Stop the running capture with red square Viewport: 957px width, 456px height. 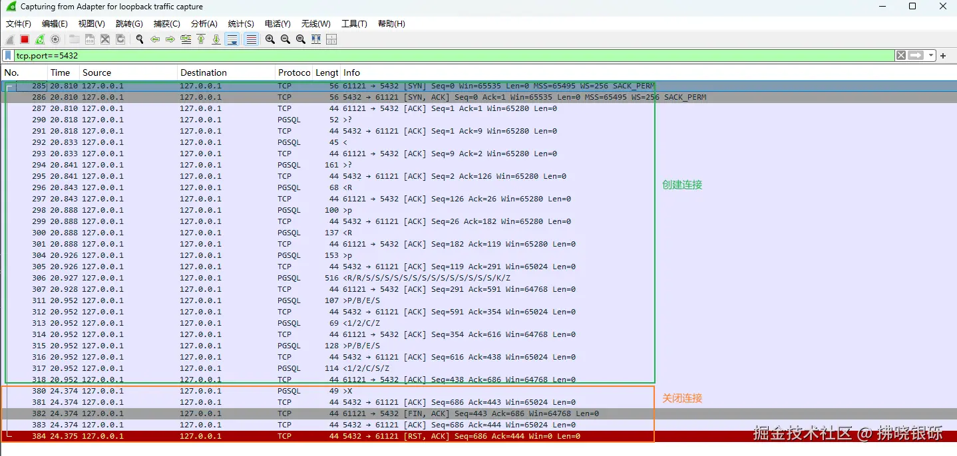point(25,39)
